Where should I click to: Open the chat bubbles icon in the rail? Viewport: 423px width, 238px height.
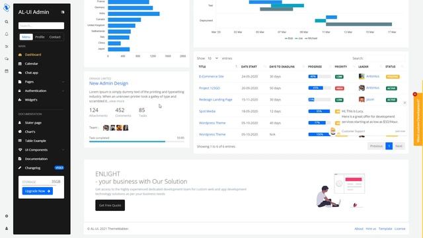[x=7, y=59]
